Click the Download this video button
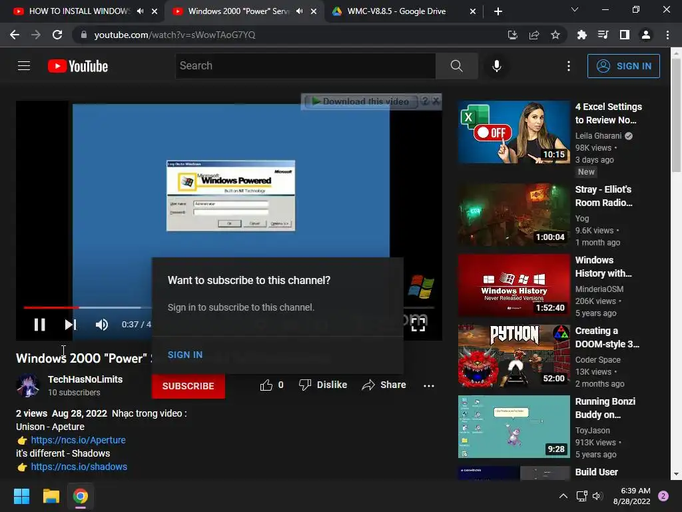The image size is (682, 512). 361,101
